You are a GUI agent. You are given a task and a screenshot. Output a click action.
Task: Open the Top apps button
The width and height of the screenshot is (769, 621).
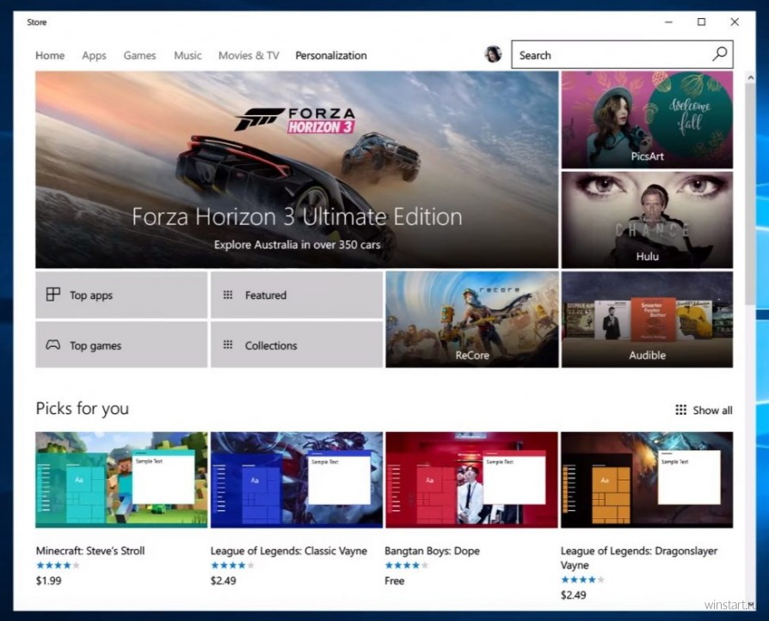pyautogui.click(x=121, y=295)
